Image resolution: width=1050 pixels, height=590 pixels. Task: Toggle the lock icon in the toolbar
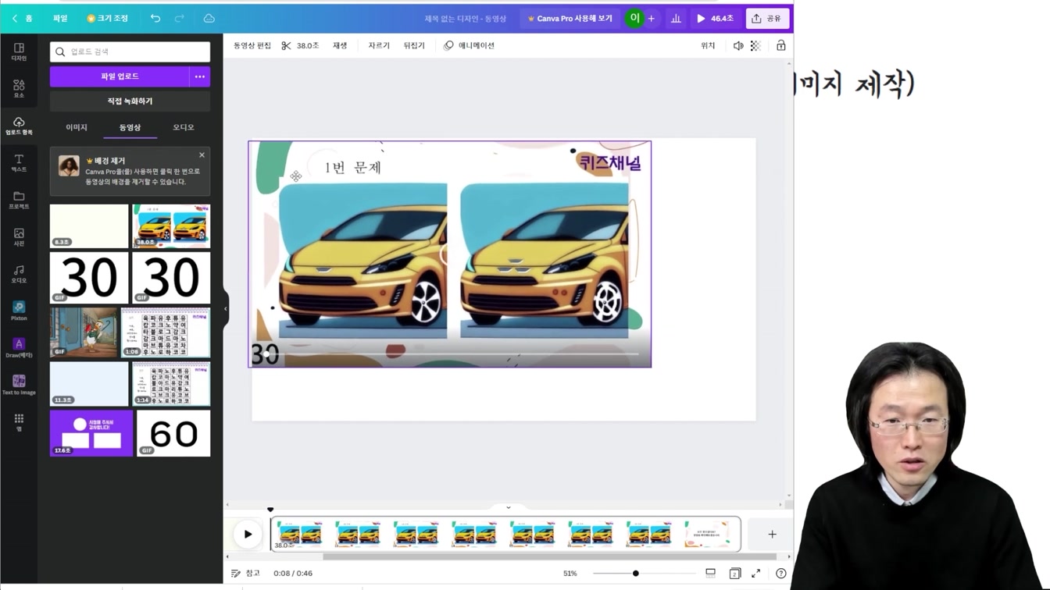point(780,45)
